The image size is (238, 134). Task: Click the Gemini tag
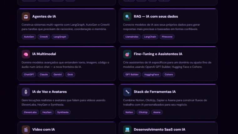(58, 75)
